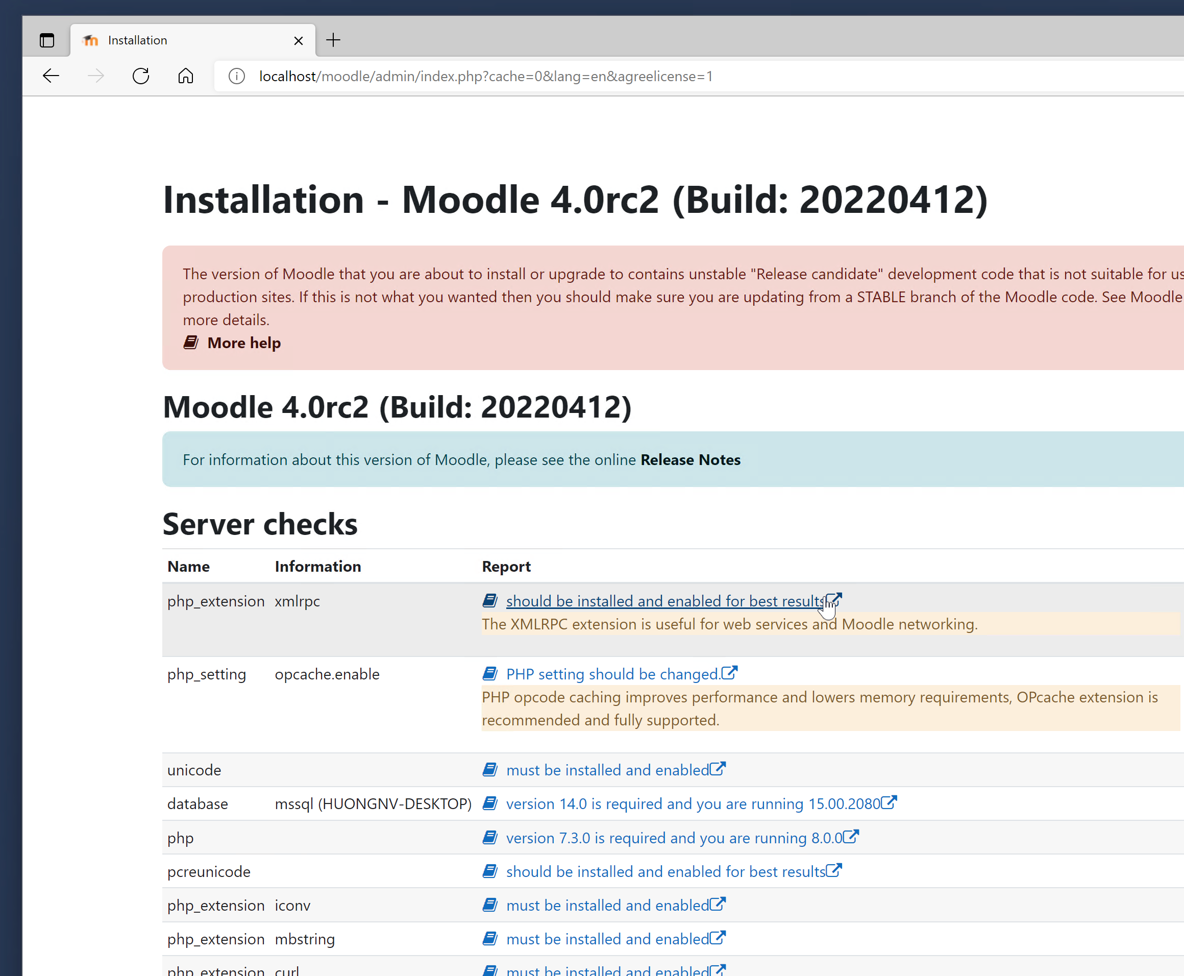The width and height of the screenshot is (1184, 976).
Task: Open the tab actions menu icon
Action: click(x=47, y=40)
